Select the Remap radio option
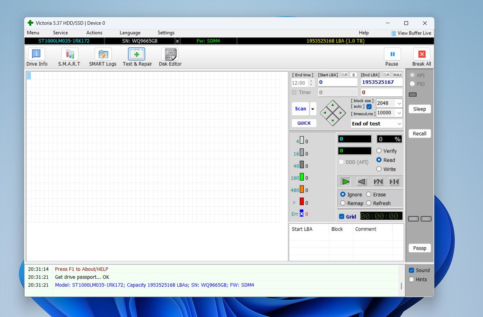Image resolution: width=483 pixels, height=317 pixels. pyautogui.click(x=343, y=203)
